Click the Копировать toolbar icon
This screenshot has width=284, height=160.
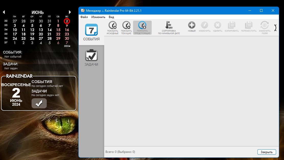[x=232, y=27]
